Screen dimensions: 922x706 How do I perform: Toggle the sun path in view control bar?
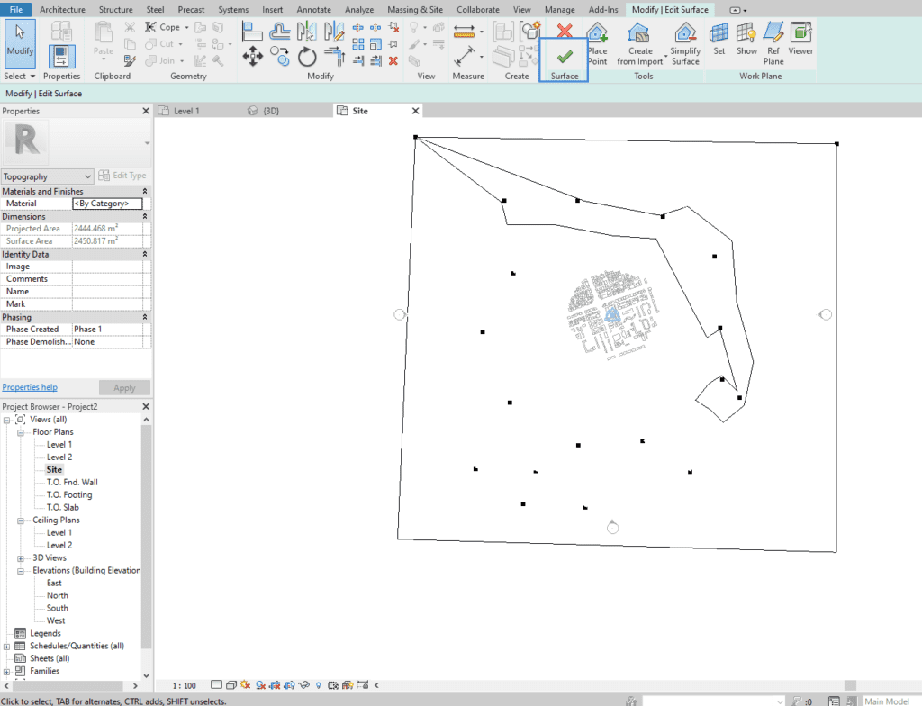[246, 686]
